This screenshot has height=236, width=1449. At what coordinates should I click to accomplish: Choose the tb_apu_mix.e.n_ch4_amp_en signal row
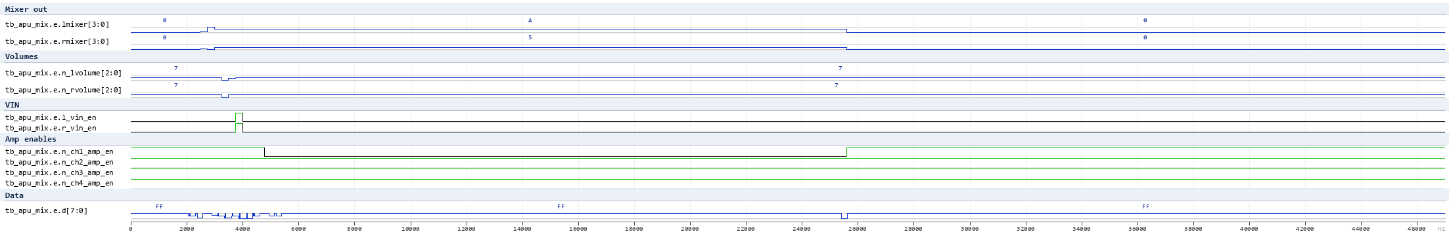[59, 183]
